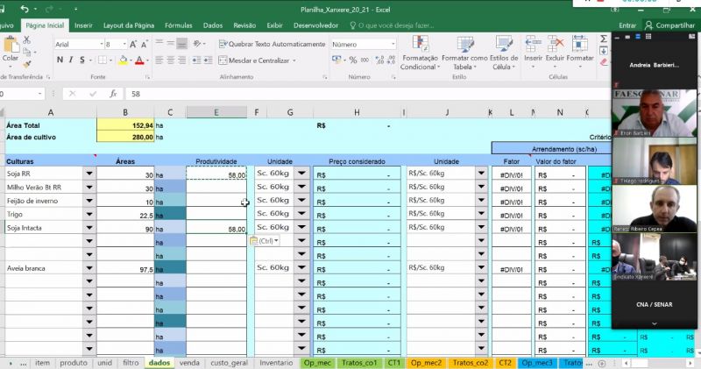Select cell with Área Total 152,94
701x369 pixels.
click(125, 125)
